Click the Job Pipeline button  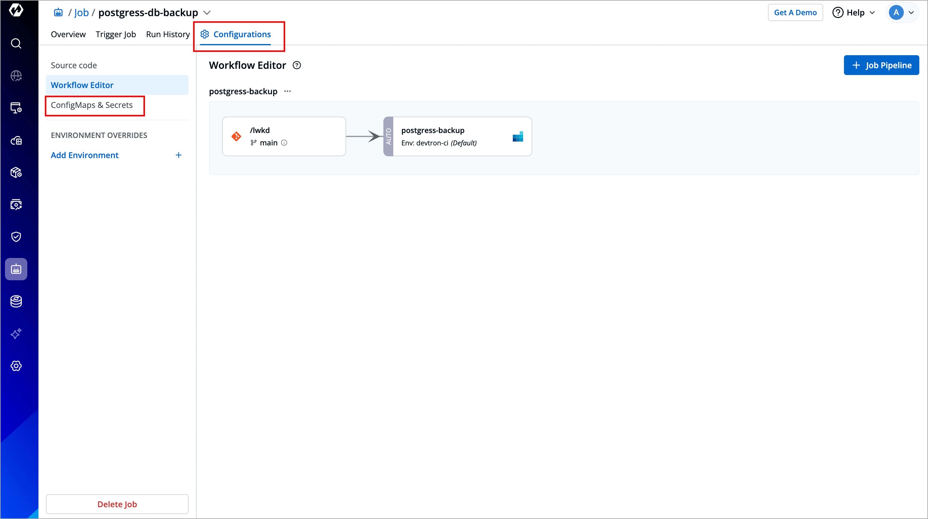881,65
